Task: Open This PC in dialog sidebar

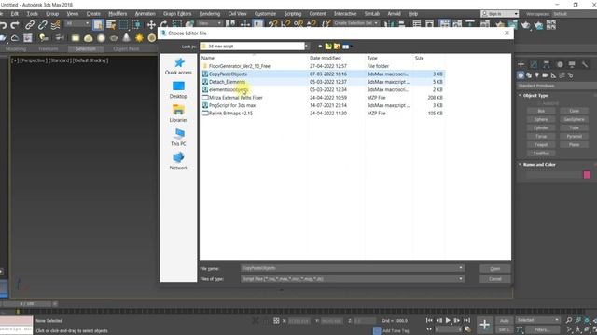Action: [178, 138]
